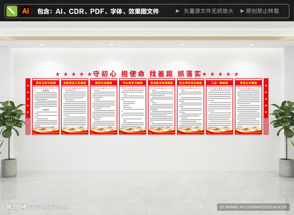The width and height of the screenshot is (294, 215).
Task: Click the 三会一课制度 panel title
Action: click(220, 83)
